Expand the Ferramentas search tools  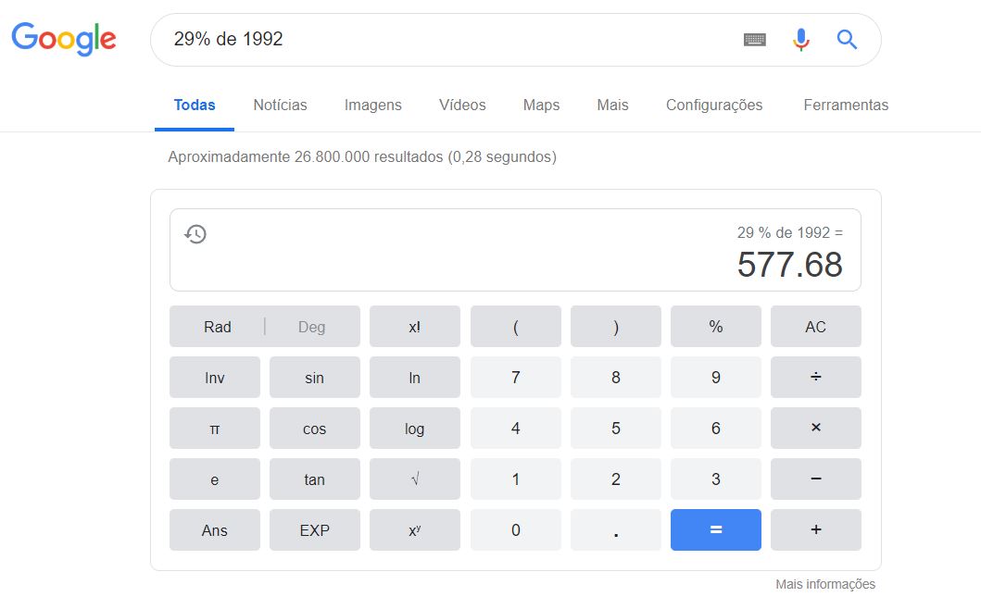click(846, 105)
